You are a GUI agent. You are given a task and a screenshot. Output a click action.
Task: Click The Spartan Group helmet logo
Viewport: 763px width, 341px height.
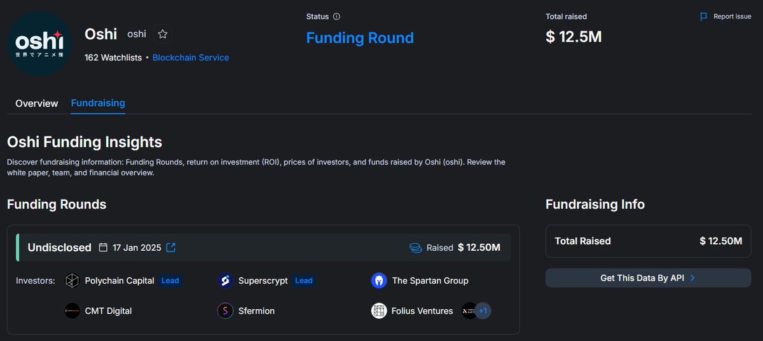click(x=379, y=281)
